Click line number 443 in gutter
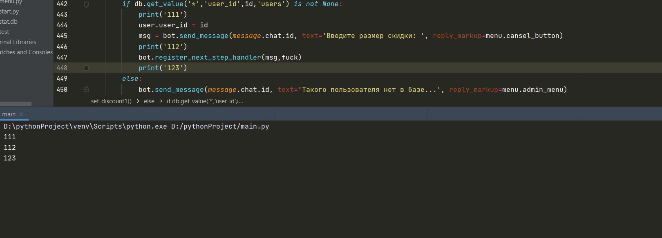Screen dimensions: 662x238 62,15
